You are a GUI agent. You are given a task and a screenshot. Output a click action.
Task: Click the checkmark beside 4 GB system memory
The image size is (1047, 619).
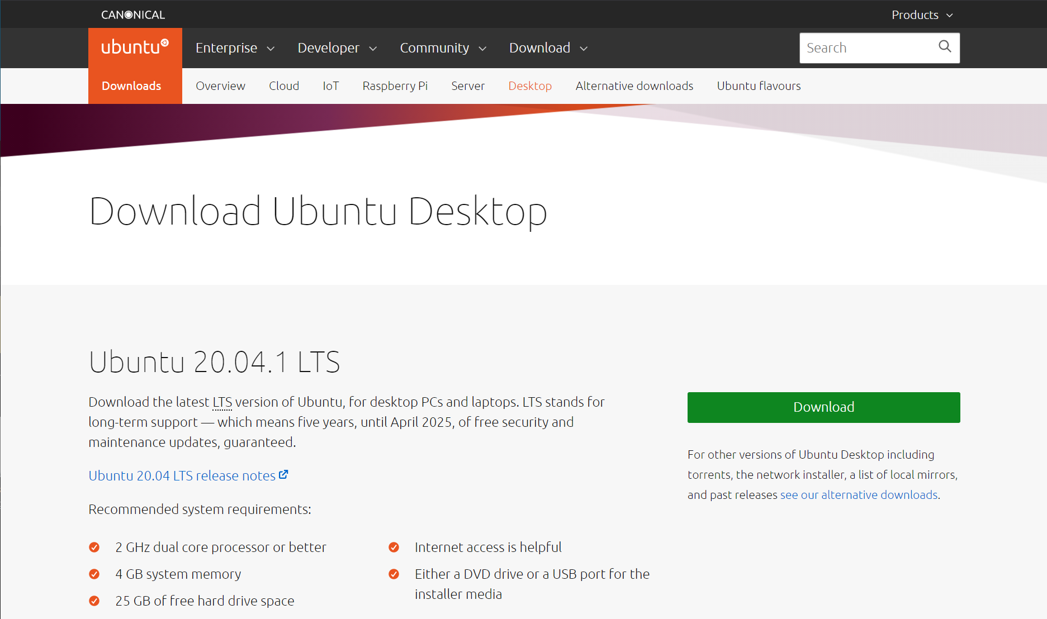pos(94,574)
